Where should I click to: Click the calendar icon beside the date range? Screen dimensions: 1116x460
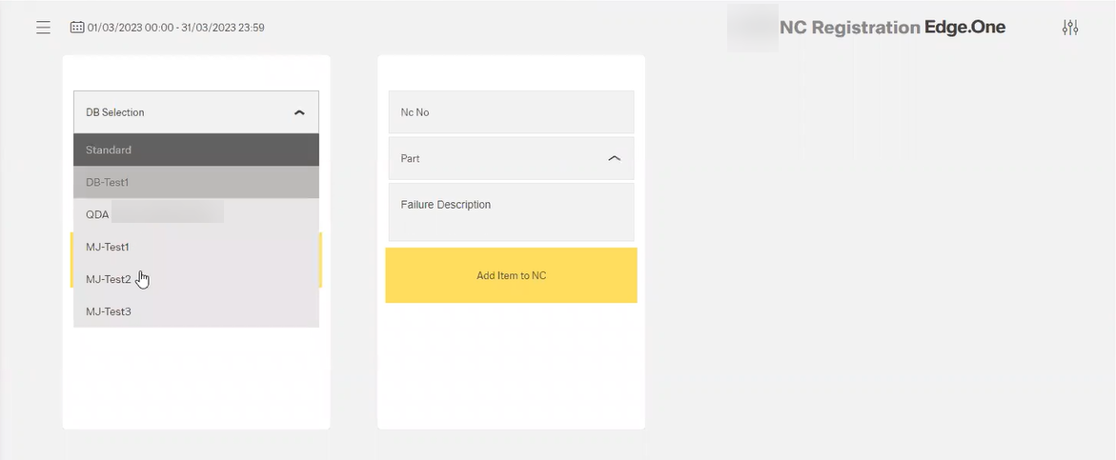(x=76, y=28)
